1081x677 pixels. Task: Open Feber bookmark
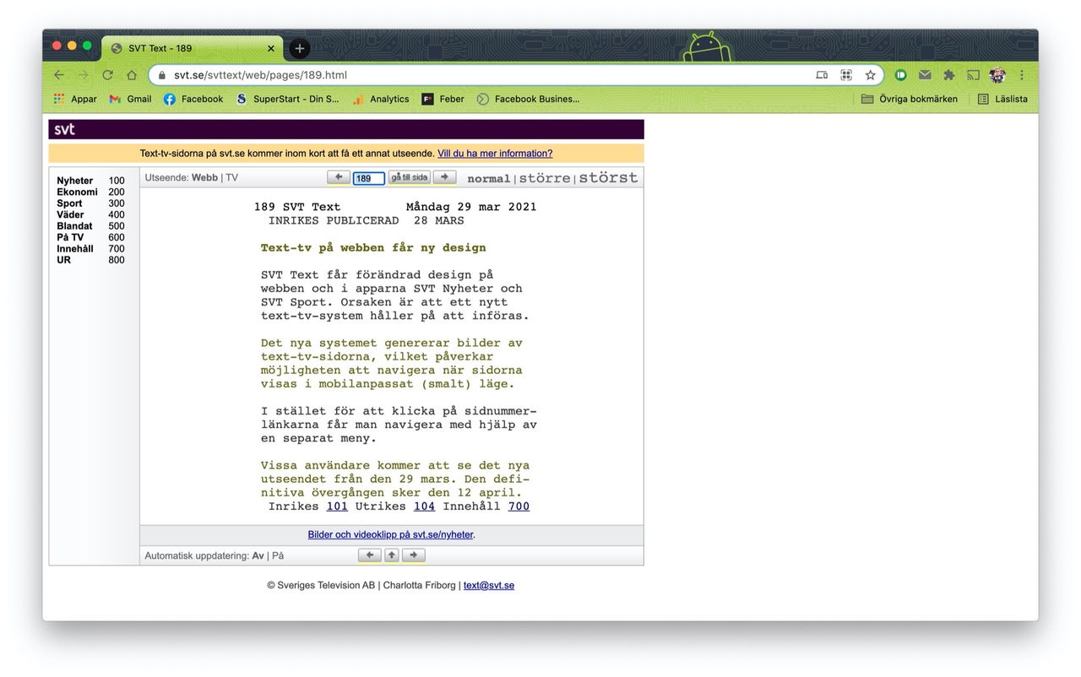click(443, 99)
